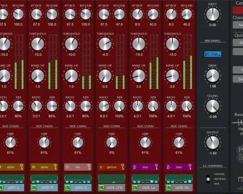The height and width of the screenshot is (194, 243).
Task: Toggle the IN button for ch02: R
Action: click(34, 188)
